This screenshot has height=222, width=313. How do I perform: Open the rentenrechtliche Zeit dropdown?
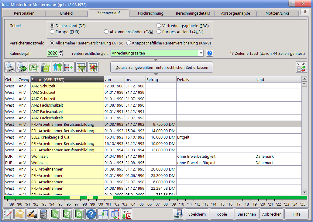201,53
